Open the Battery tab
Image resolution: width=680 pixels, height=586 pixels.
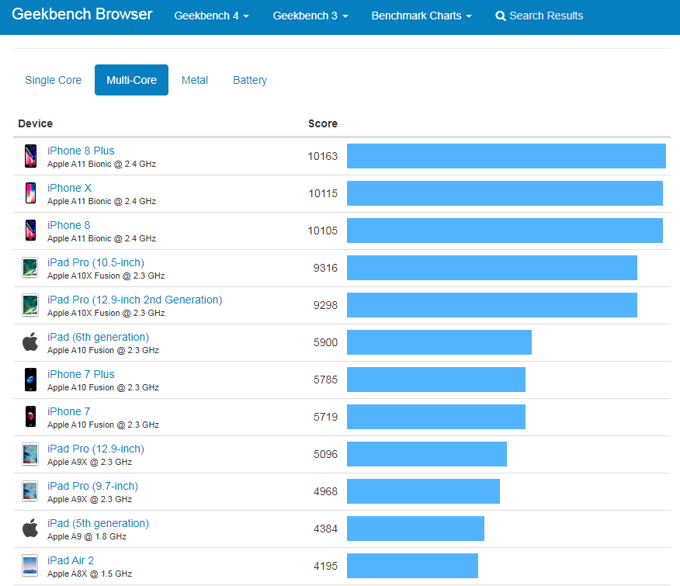point(250,80)
